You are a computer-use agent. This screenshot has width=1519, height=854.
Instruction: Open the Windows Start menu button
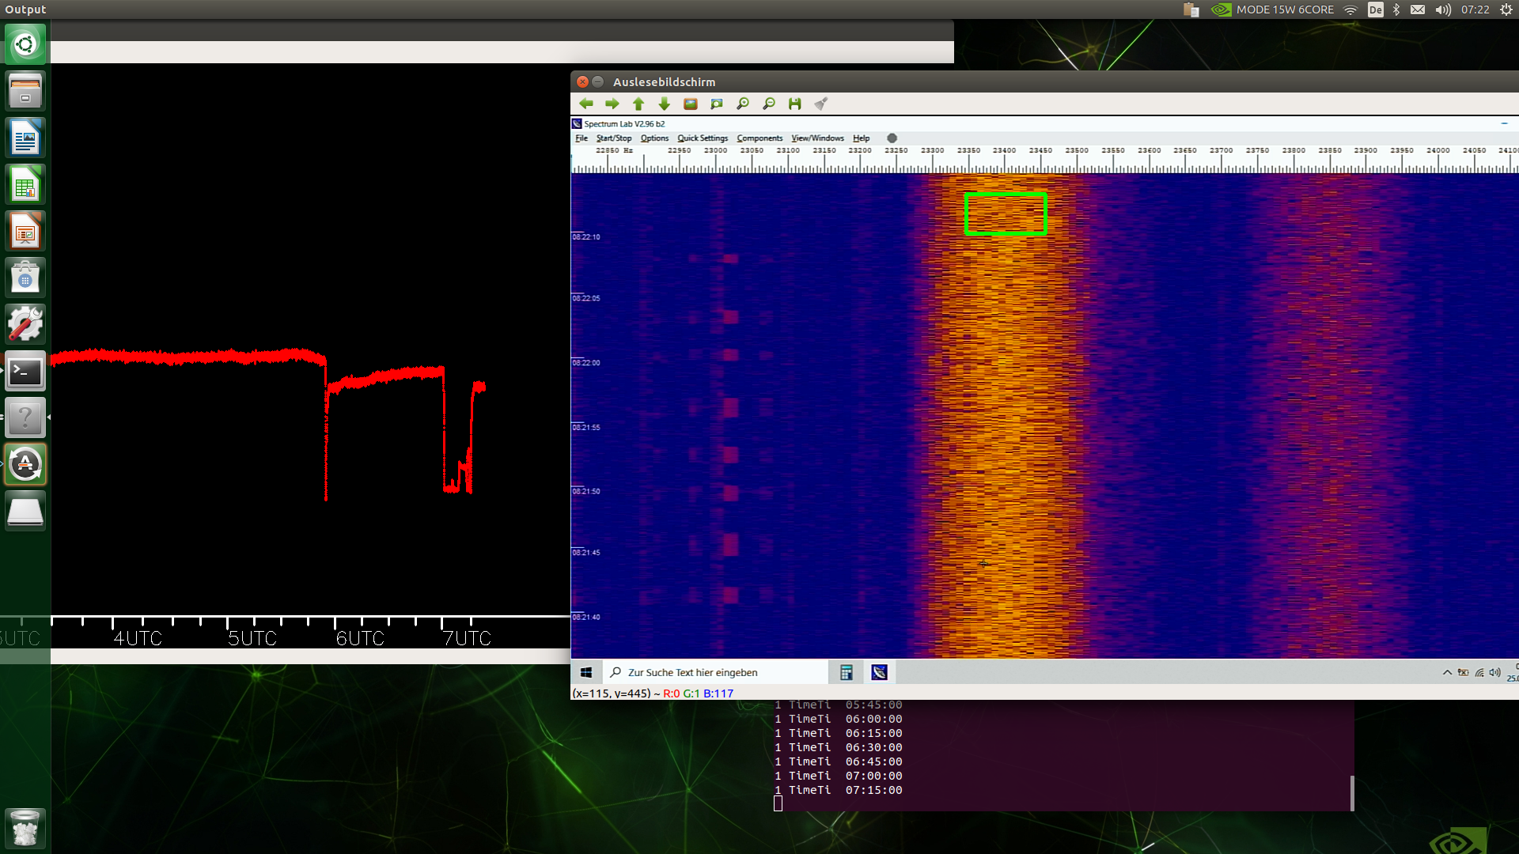pyautogui.click(x=586, y=672)
